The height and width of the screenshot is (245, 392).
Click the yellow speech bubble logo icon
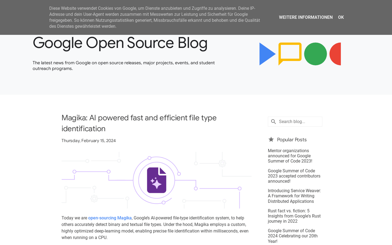(x=290, y=53)
